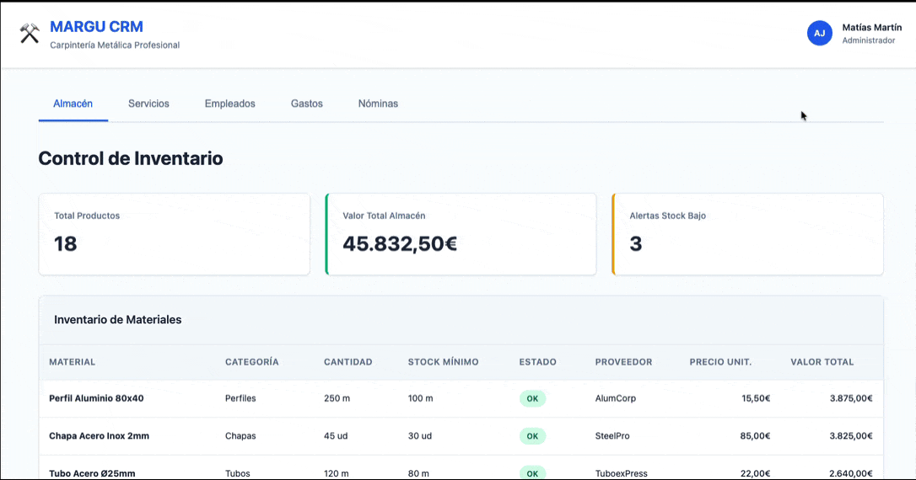
Task: Click the OK badge for Chapa Acero Inox
Action: coord(532,436)
